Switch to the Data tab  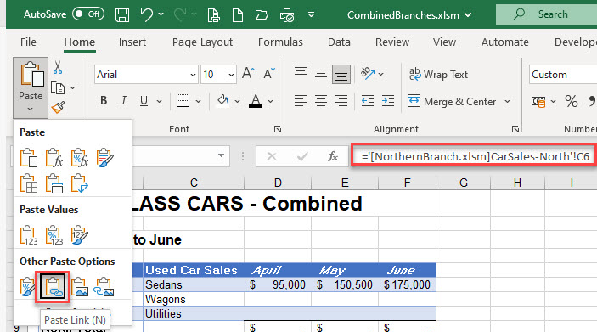coord(339,42)
